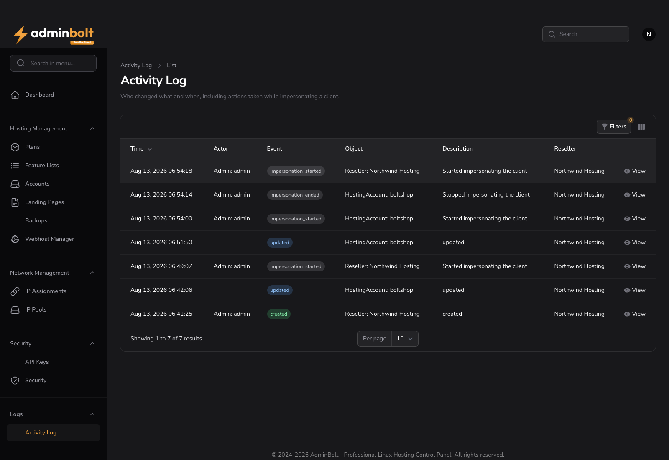Viewport: 669px width, 460px height.
Task: Click updated badge in 06:51:50 row
Action: point(280,243)
